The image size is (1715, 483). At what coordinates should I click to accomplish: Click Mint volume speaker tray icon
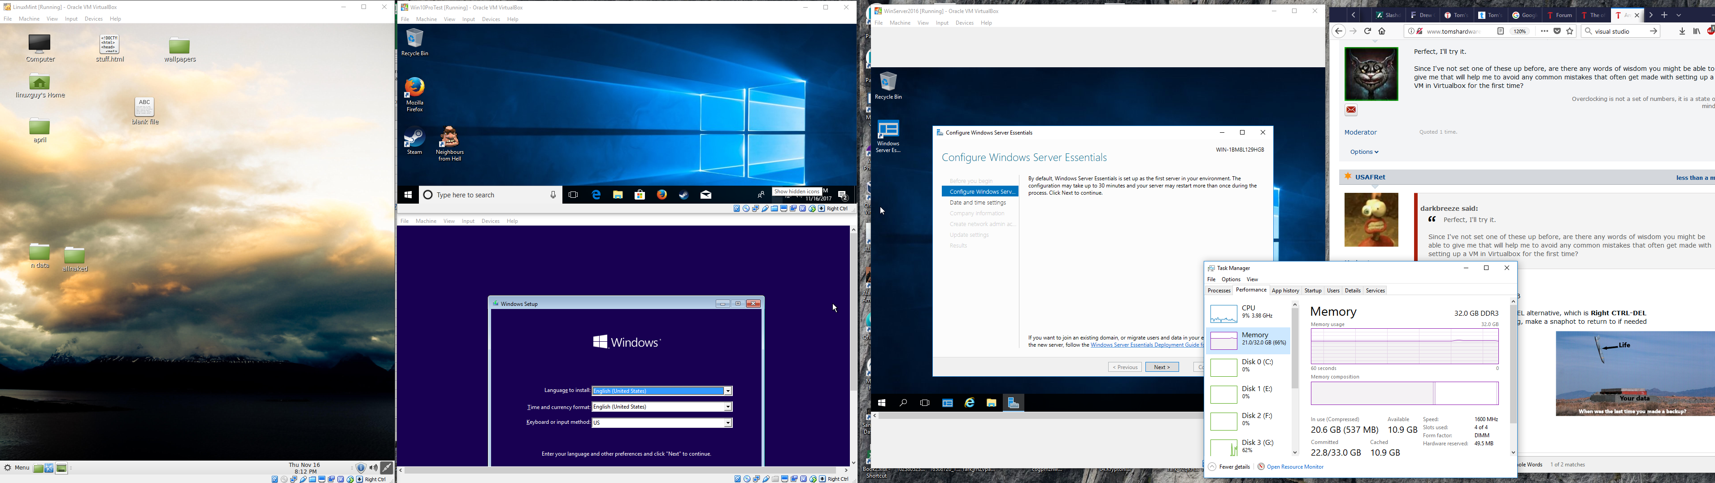click(x=374, y=468)
